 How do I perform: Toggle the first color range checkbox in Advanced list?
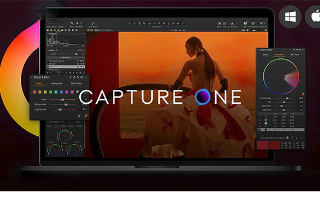(x=259, y=117)
